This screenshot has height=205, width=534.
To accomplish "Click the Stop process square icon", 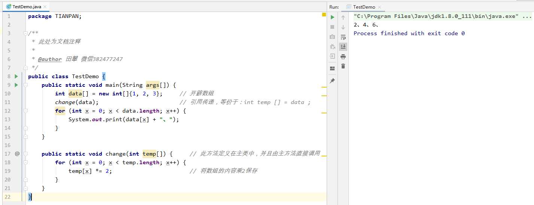I will (332, 27).
